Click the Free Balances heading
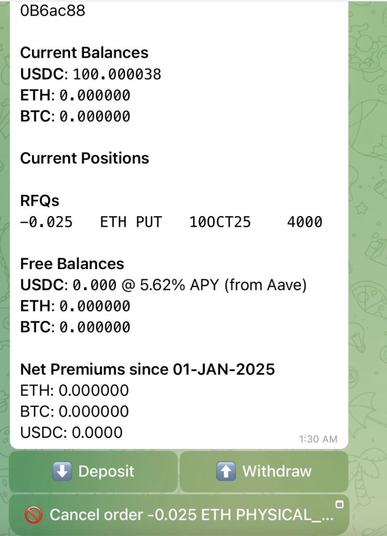 tap(72, 264)
